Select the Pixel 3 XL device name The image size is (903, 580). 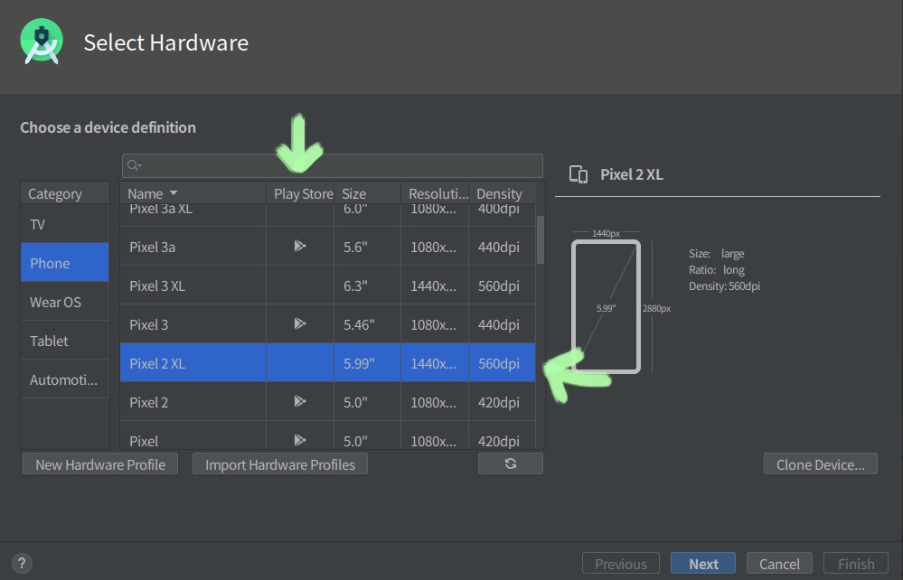157,286
